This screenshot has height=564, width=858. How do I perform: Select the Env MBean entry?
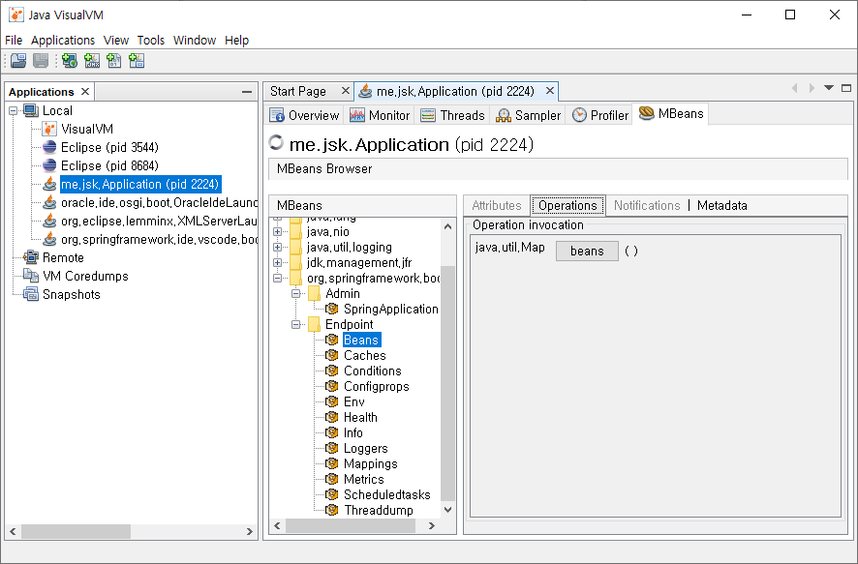354,401
